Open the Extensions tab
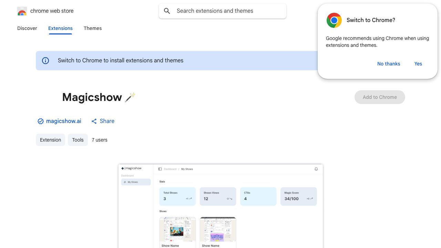 point(60,28)
